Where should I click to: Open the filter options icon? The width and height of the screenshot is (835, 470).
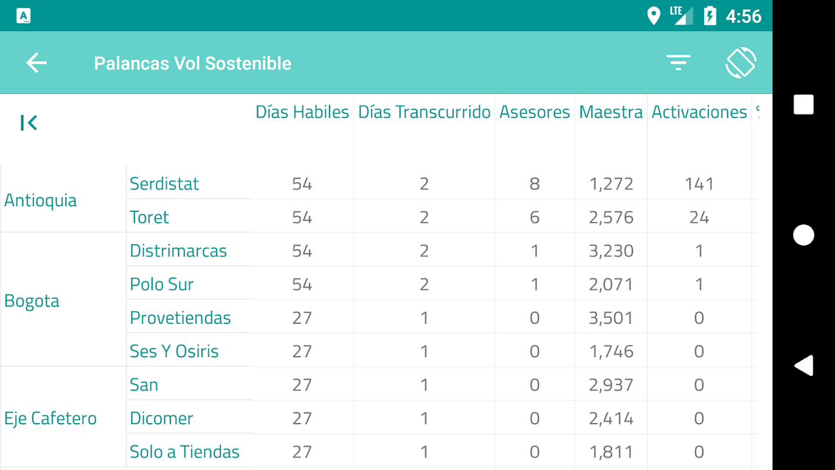pyautogui.click(x=678, y=62)
